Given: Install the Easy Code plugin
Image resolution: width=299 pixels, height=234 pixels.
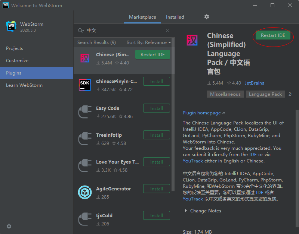Looking at the screenshot, I should tap(157, 108).
